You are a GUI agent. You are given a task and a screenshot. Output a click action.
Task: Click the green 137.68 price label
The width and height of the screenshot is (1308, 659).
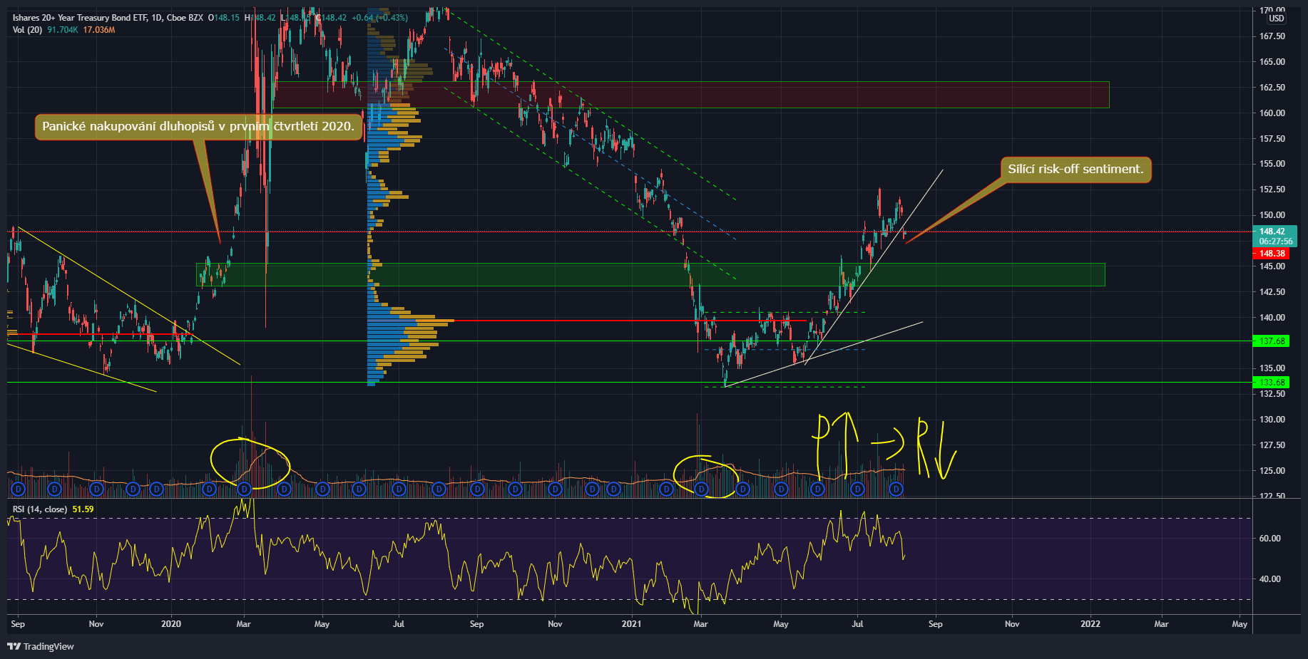pos(1272,341)
